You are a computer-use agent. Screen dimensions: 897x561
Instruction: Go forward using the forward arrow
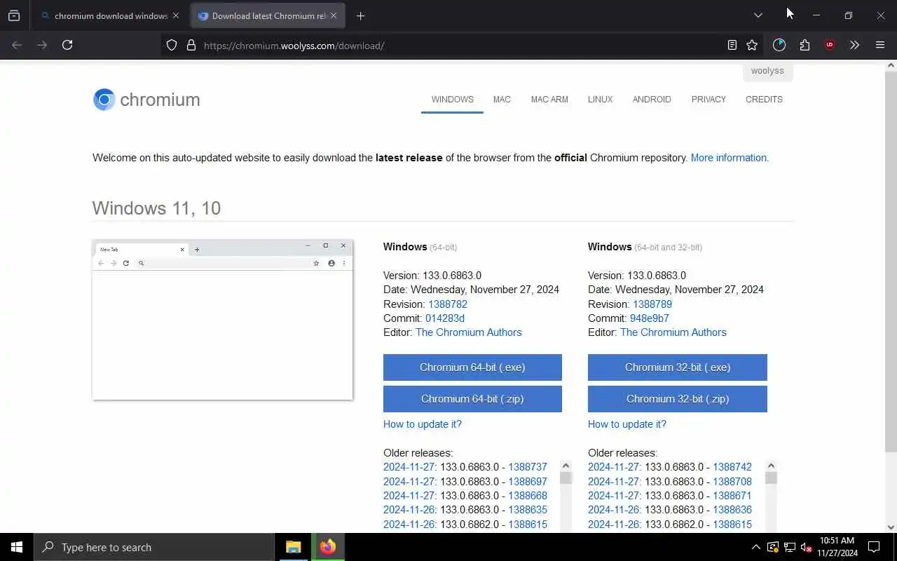[x=42, y=45]
